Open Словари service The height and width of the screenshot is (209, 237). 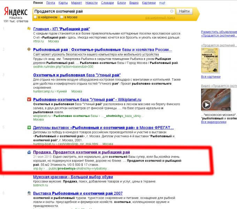pos(107,3)
